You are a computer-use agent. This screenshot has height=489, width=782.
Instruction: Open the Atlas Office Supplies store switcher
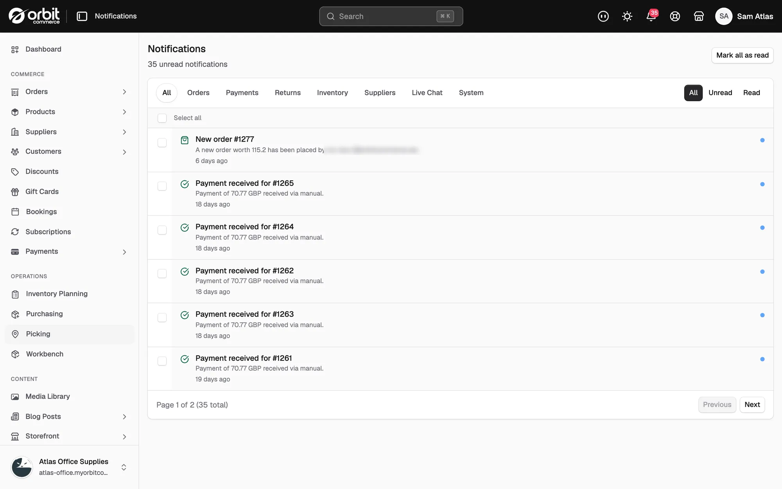point(69,467)
